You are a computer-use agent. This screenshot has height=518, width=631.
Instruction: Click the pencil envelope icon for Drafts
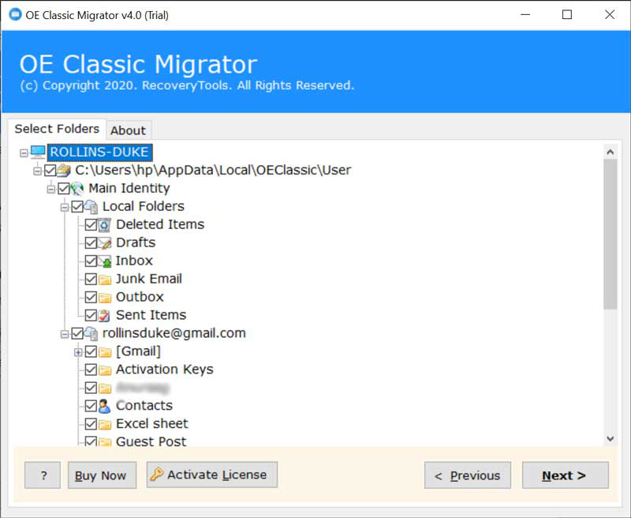coord(104,243)
